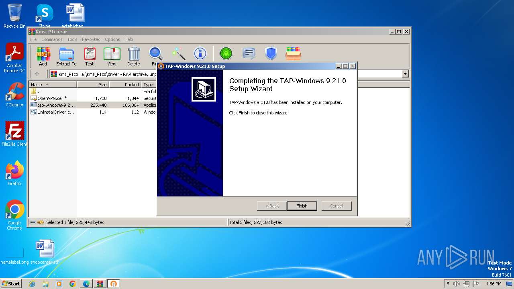The width and height of the screenshot is (514, 289).
Task: Open the WinRAR address path dropdown
Action: coord(405,74)
